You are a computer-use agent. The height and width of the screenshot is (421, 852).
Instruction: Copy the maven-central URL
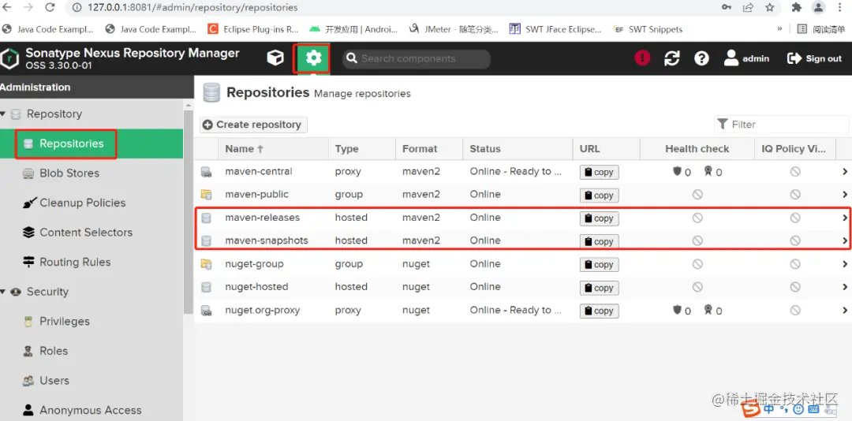coord(599,172)
